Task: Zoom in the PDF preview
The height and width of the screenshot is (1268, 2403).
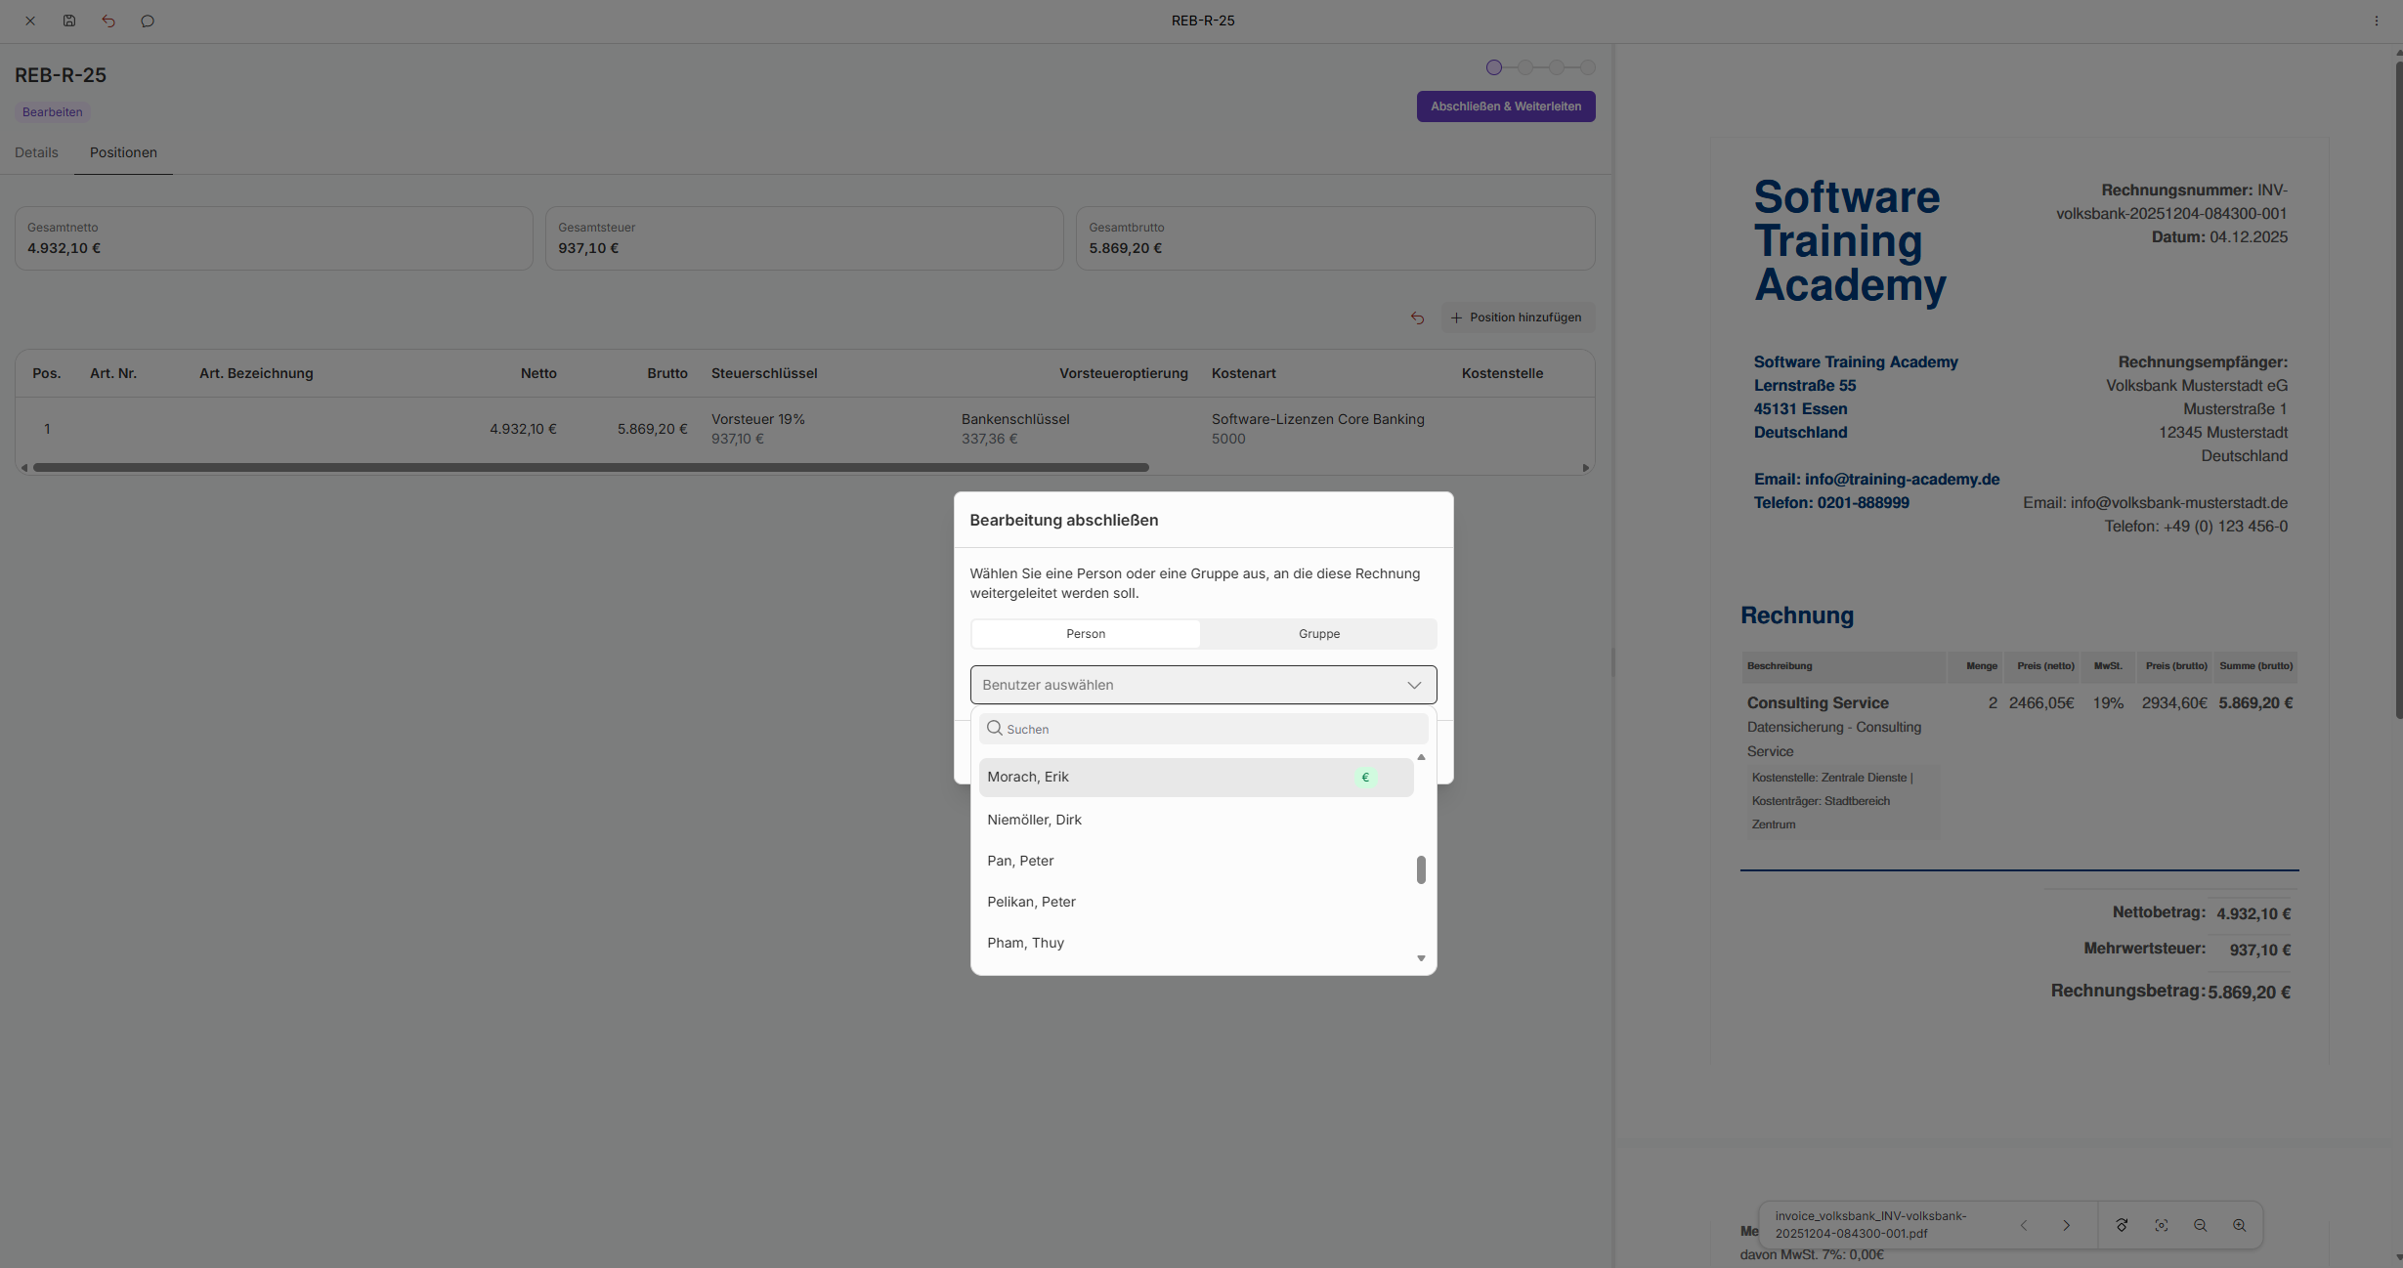Action: click(x=2239, y=1225)
